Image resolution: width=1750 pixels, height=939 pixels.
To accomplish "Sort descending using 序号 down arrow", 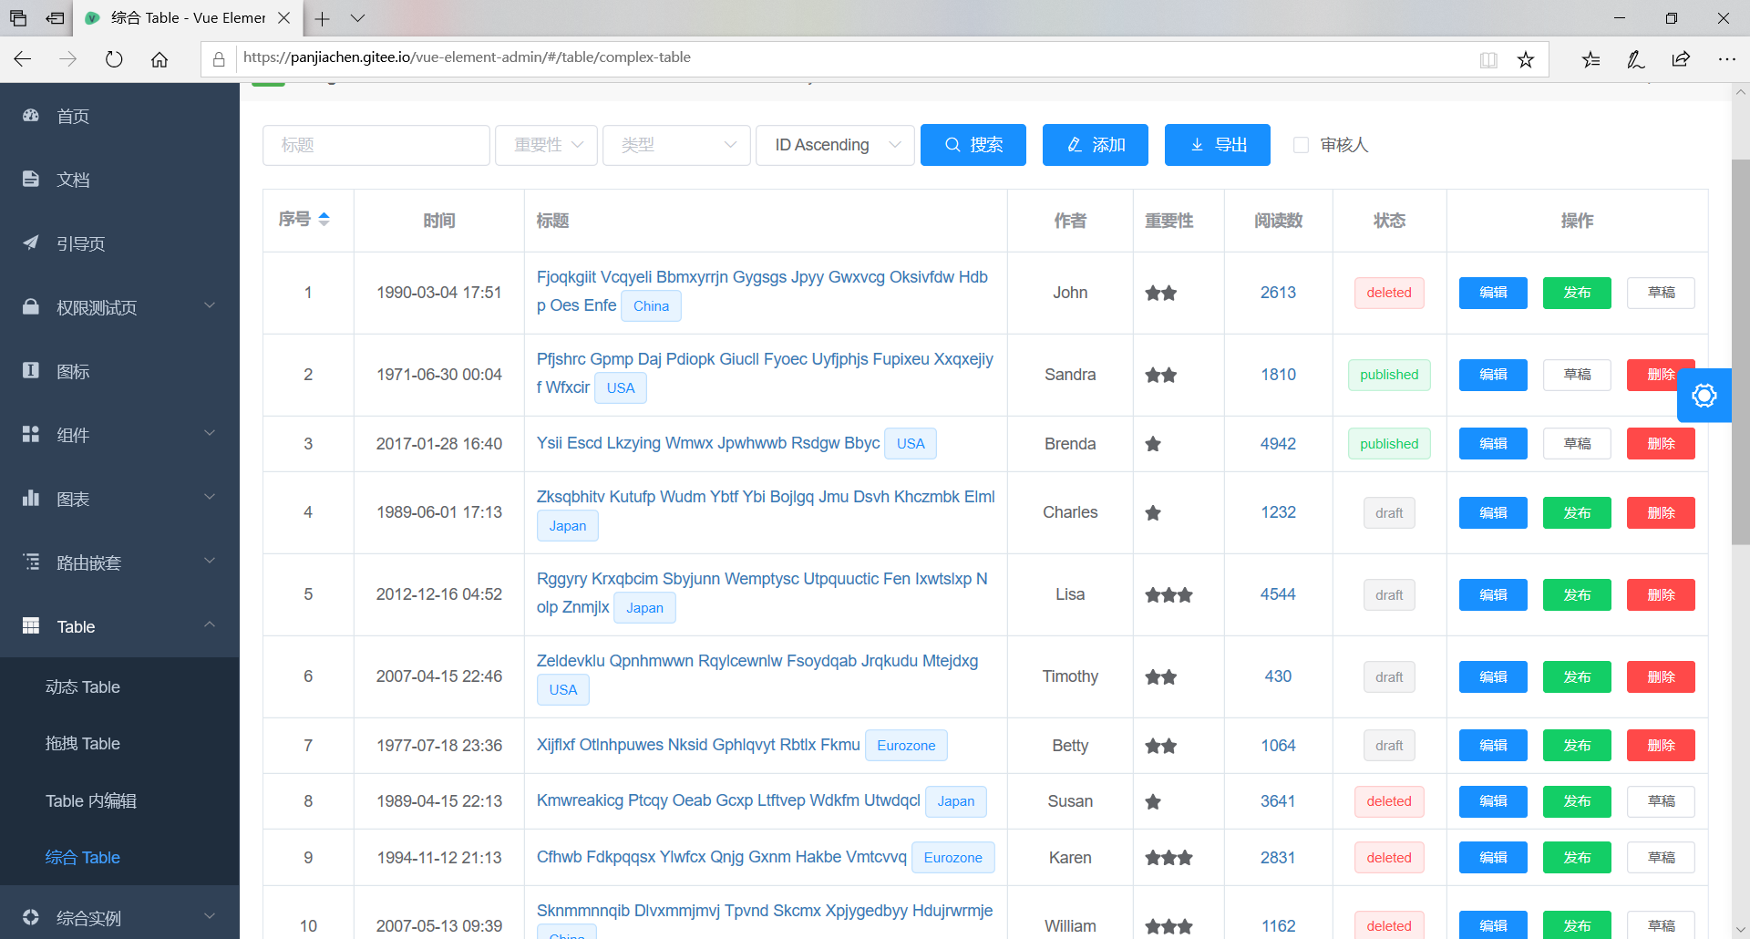I will pyautogui.click(x=324, y=225).
